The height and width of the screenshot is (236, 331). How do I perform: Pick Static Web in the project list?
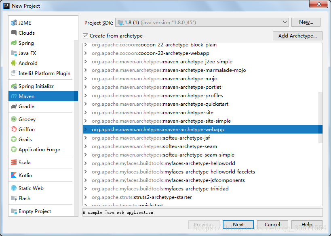41,188
